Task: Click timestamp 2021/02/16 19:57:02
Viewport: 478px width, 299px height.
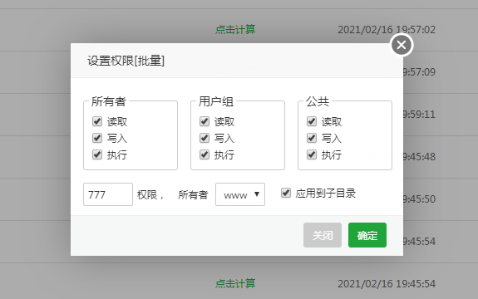Action: [387, 30]
